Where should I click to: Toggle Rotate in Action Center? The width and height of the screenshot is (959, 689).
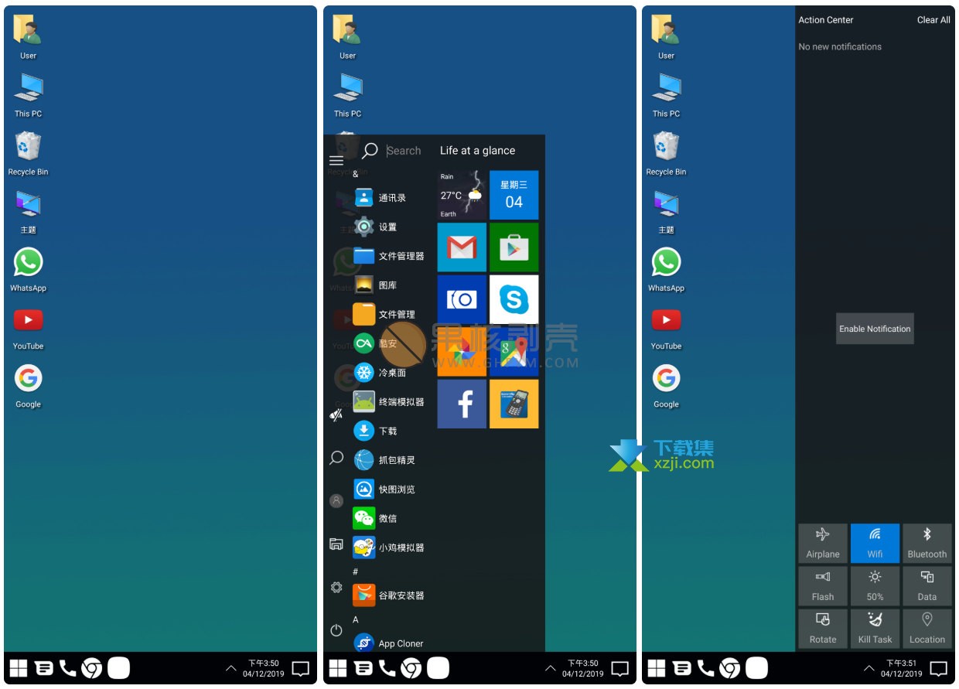click(823, 628)
